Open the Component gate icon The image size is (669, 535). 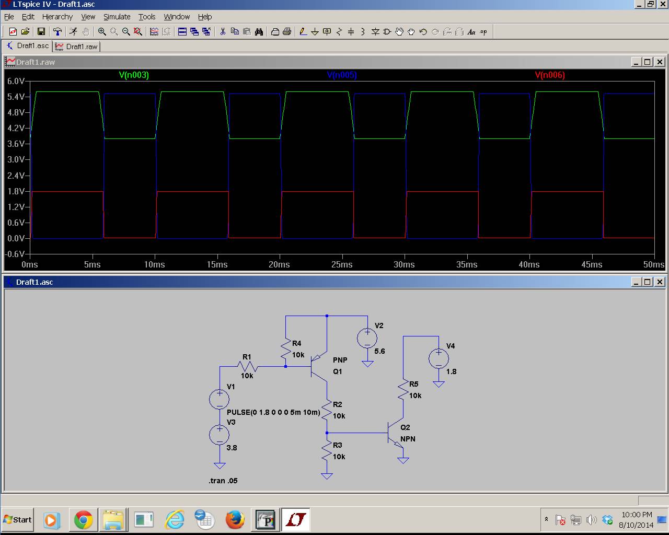387,32
